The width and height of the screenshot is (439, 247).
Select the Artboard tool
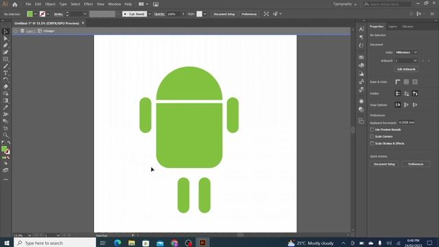click(5, 128)
